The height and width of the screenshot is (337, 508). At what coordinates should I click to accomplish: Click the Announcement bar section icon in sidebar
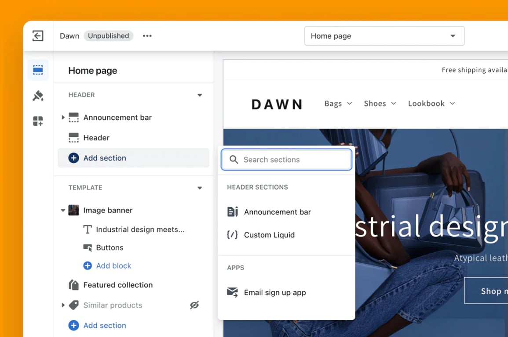click(73, 118)
